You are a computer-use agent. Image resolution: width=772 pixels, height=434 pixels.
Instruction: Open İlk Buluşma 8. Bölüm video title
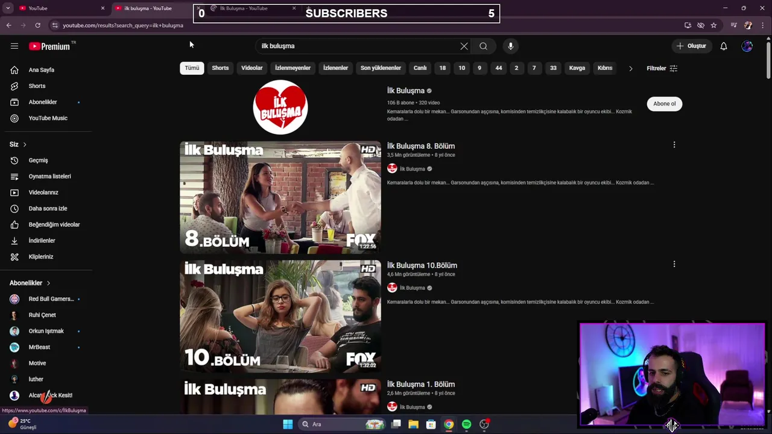click(x=421, y=146)
